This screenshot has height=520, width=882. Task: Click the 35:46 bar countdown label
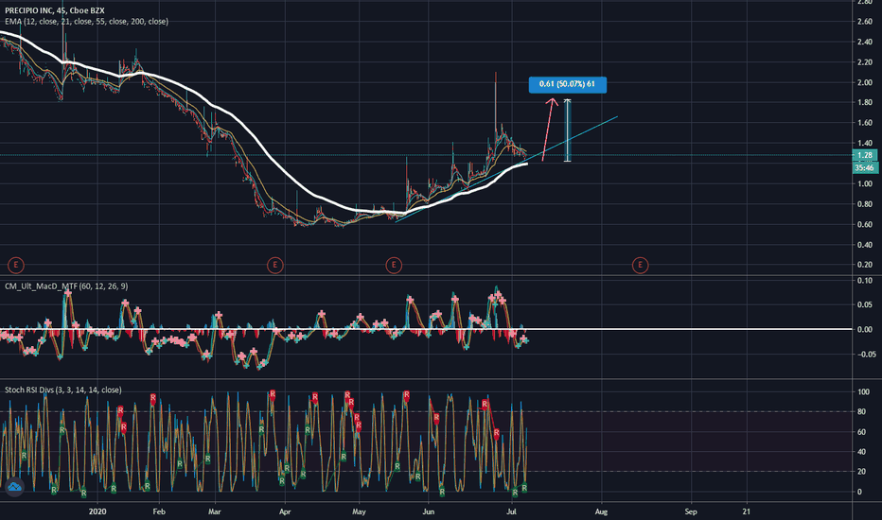click(865, 167)
